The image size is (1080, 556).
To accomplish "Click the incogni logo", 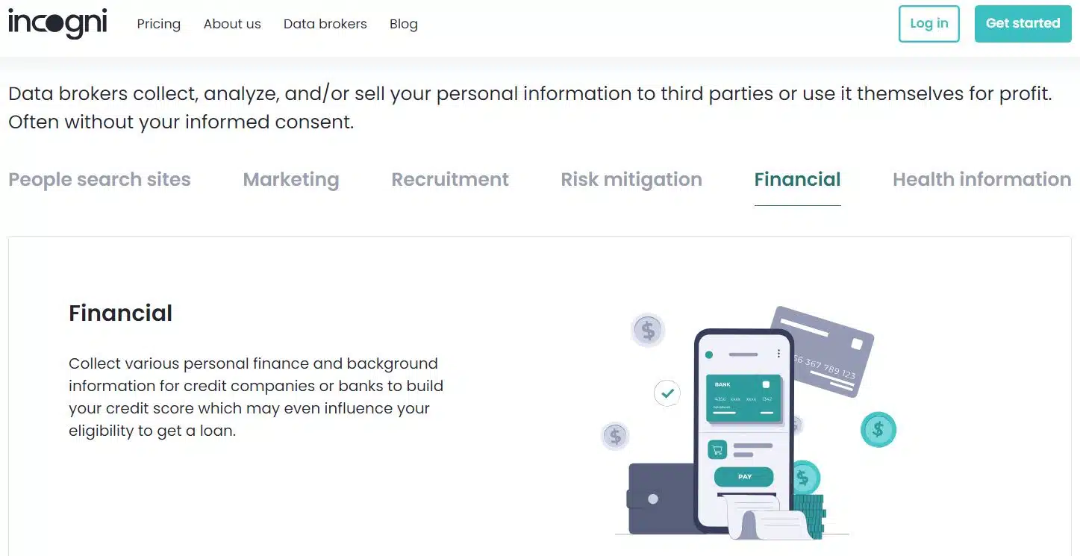I will point(57,23).
